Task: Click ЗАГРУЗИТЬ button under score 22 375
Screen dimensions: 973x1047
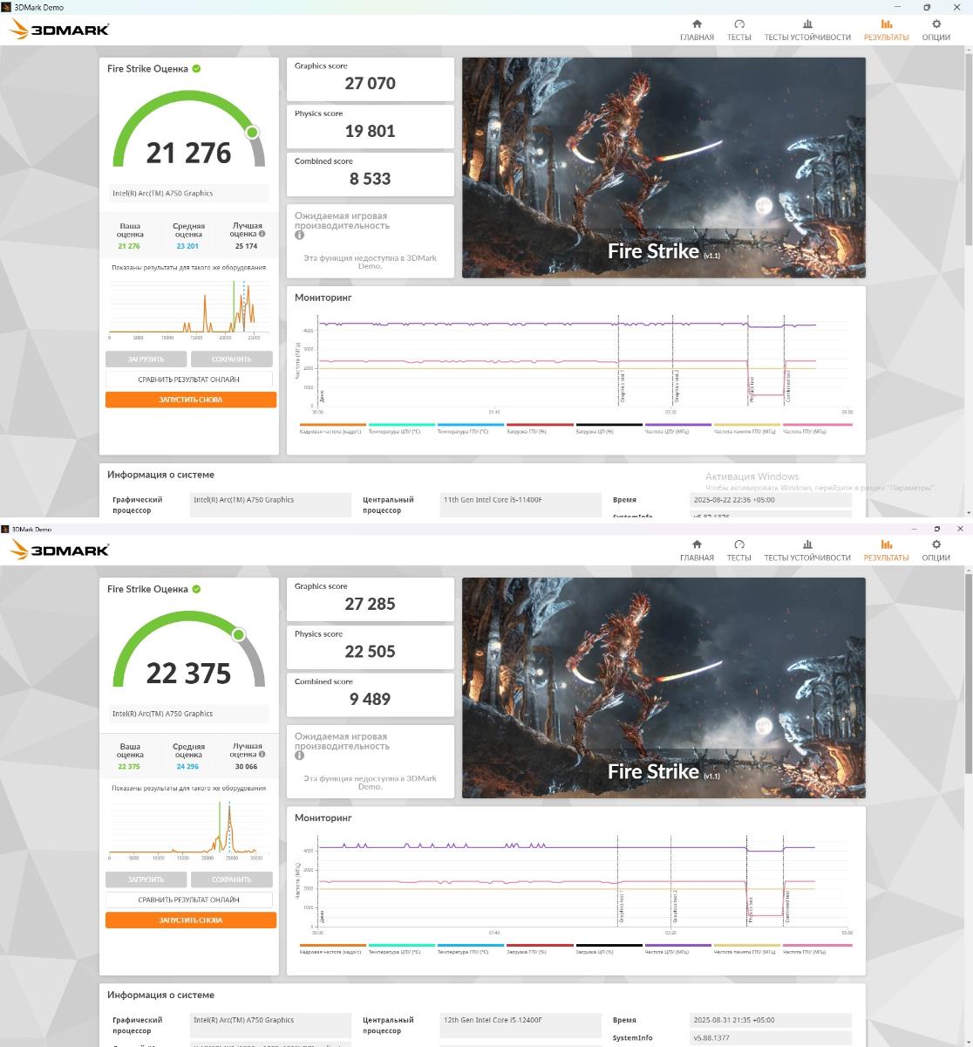Action: (146, 879)
